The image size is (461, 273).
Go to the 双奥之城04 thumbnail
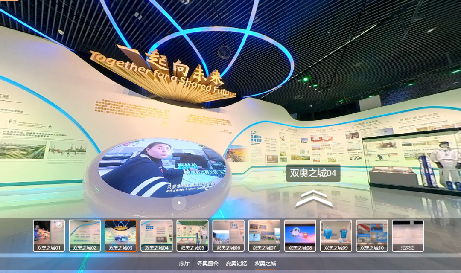157,235
